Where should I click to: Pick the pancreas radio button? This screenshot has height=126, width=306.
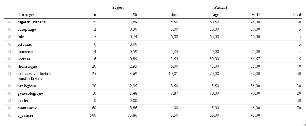coord(10,52)
